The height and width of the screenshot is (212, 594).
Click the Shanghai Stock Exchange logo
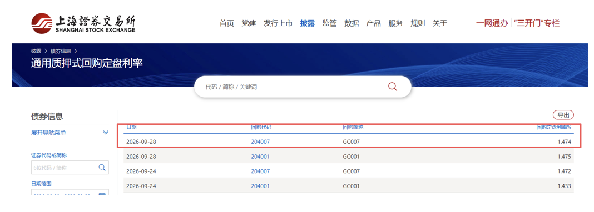pos(83,23)
